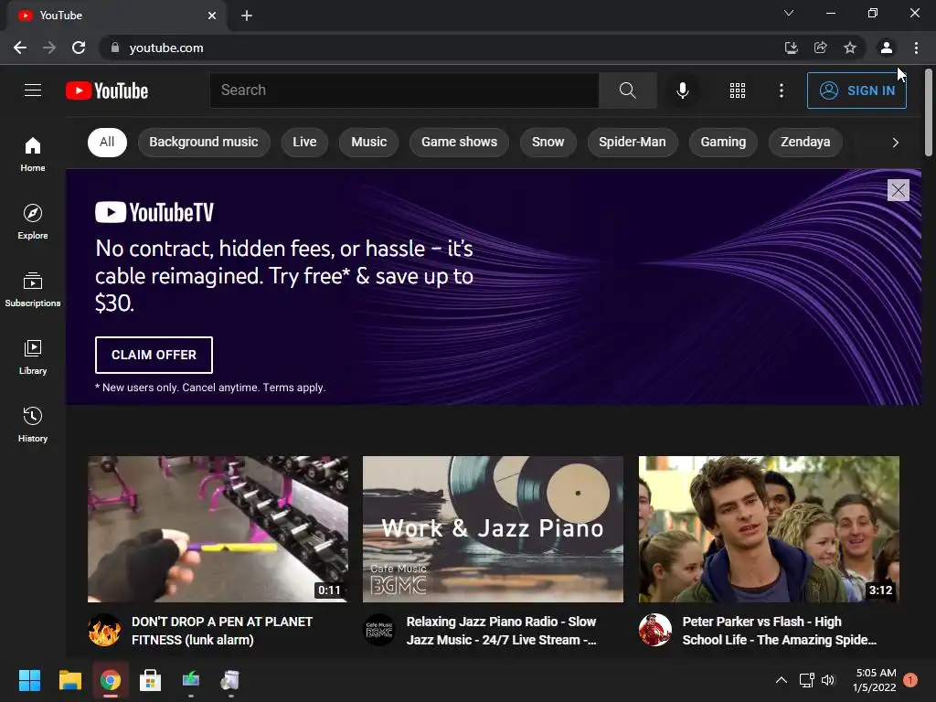Open the YouTube apps grid

point(738,90)
